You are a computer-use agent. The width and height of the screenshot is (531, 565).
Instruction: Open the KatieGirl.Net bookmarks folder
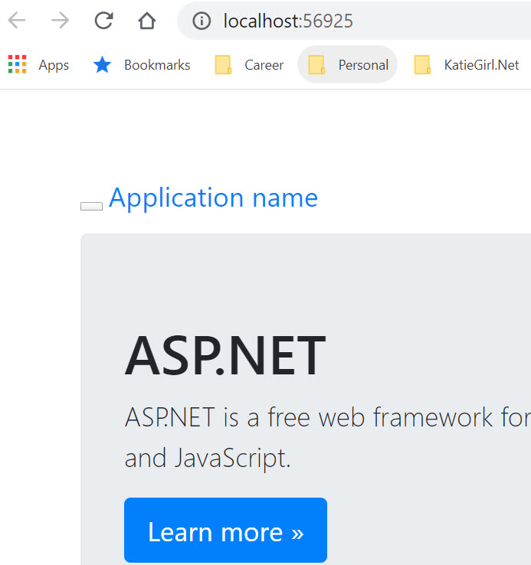point(467,65)
